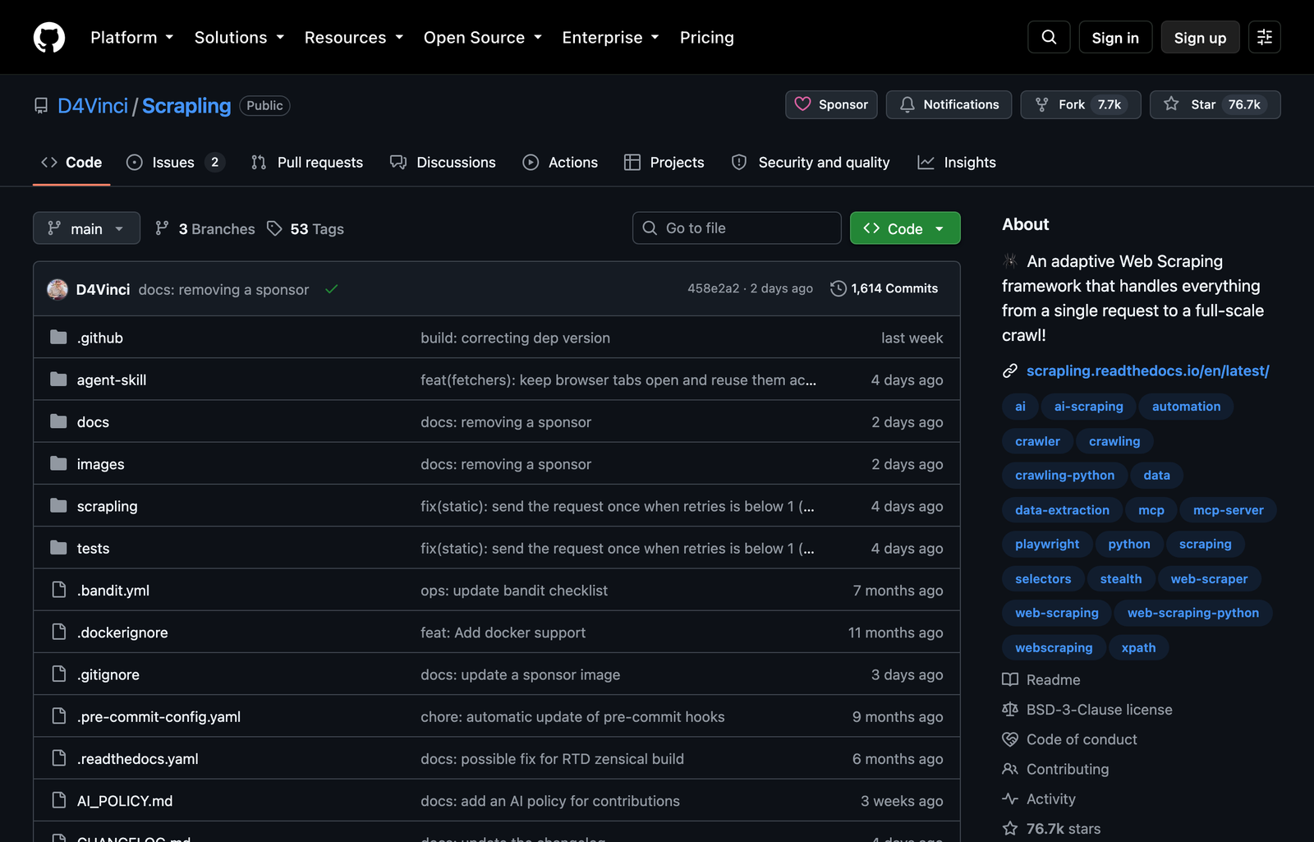Viewport: 1314px width, 842px height.
Task: Click the 3 Branches link
Action: tap(205, 228)
